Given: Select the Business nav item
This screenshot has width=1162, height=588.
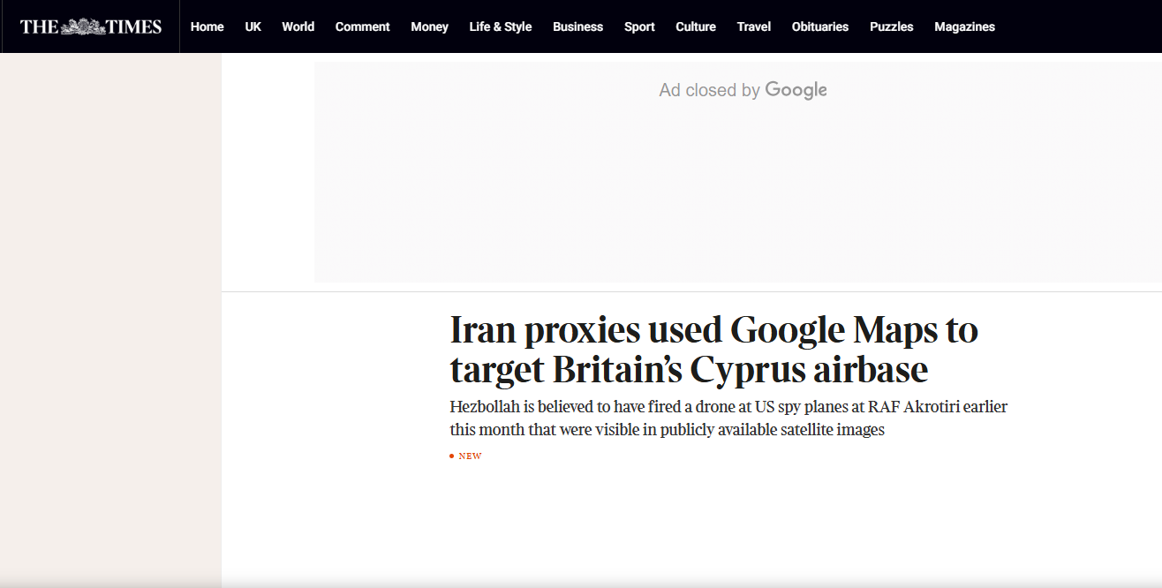Looking at the screenshot, I should pos(577,26).
